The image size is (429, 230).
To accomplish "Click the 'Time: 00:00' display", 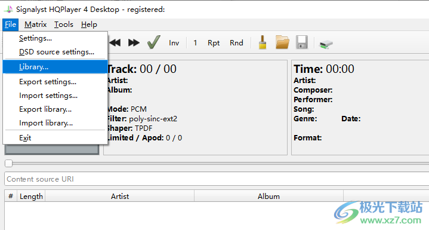I will click(324, 69).
